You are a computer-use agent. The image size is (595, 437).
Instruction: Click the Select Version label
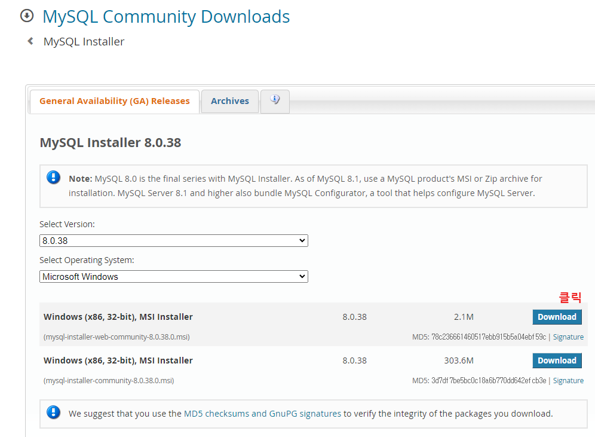click(67, 224)
